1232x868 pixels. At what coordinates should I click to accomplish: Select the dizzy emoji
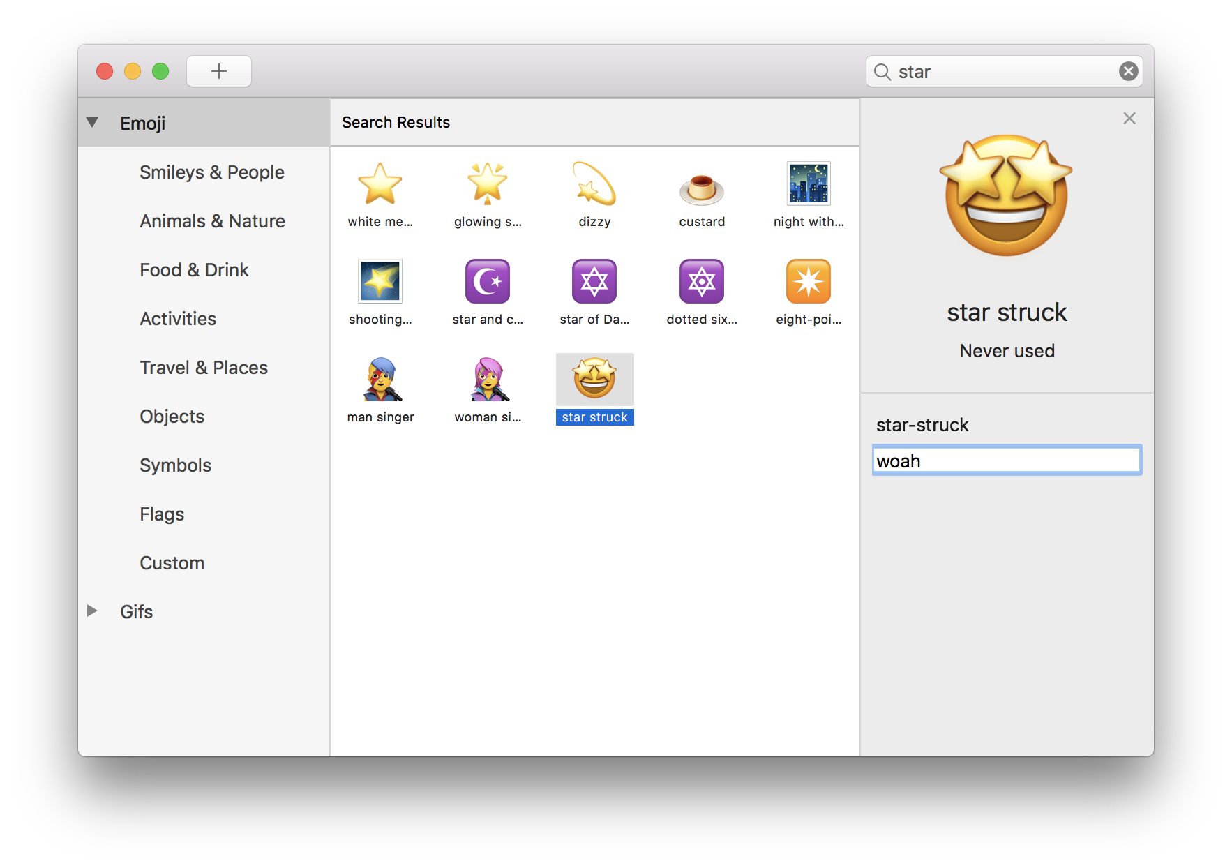click(594, 184)
